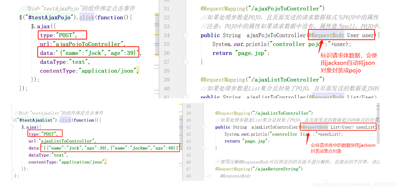Click the gutter at line number 31
This screenshot has width=399, height=190.
pos(166,9)
